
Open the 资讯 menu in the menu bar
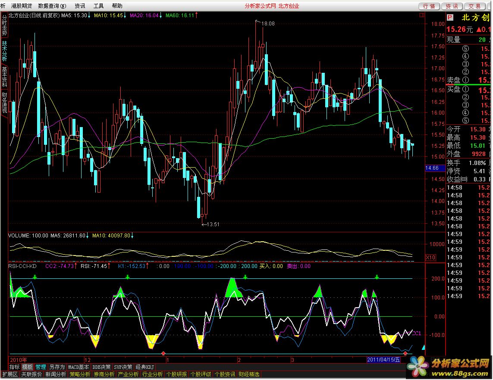point(80,6)
